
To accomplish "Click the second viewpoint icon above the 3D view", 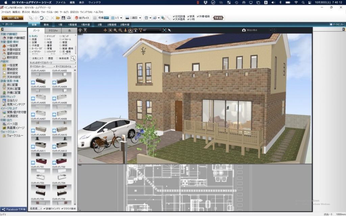I will 85,30.
